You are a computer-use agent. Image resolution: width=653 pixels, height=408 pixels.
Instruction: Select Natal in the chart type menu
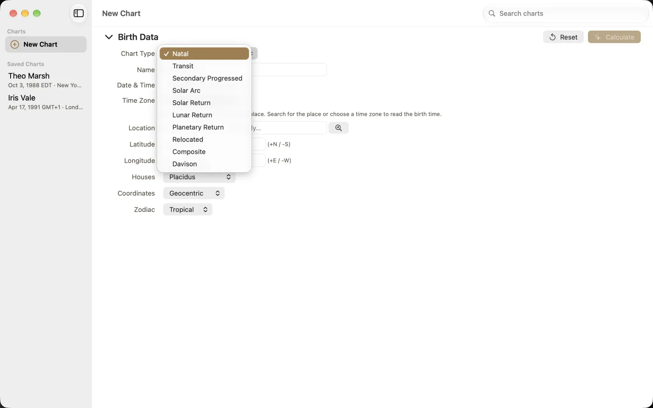(204, 53)
